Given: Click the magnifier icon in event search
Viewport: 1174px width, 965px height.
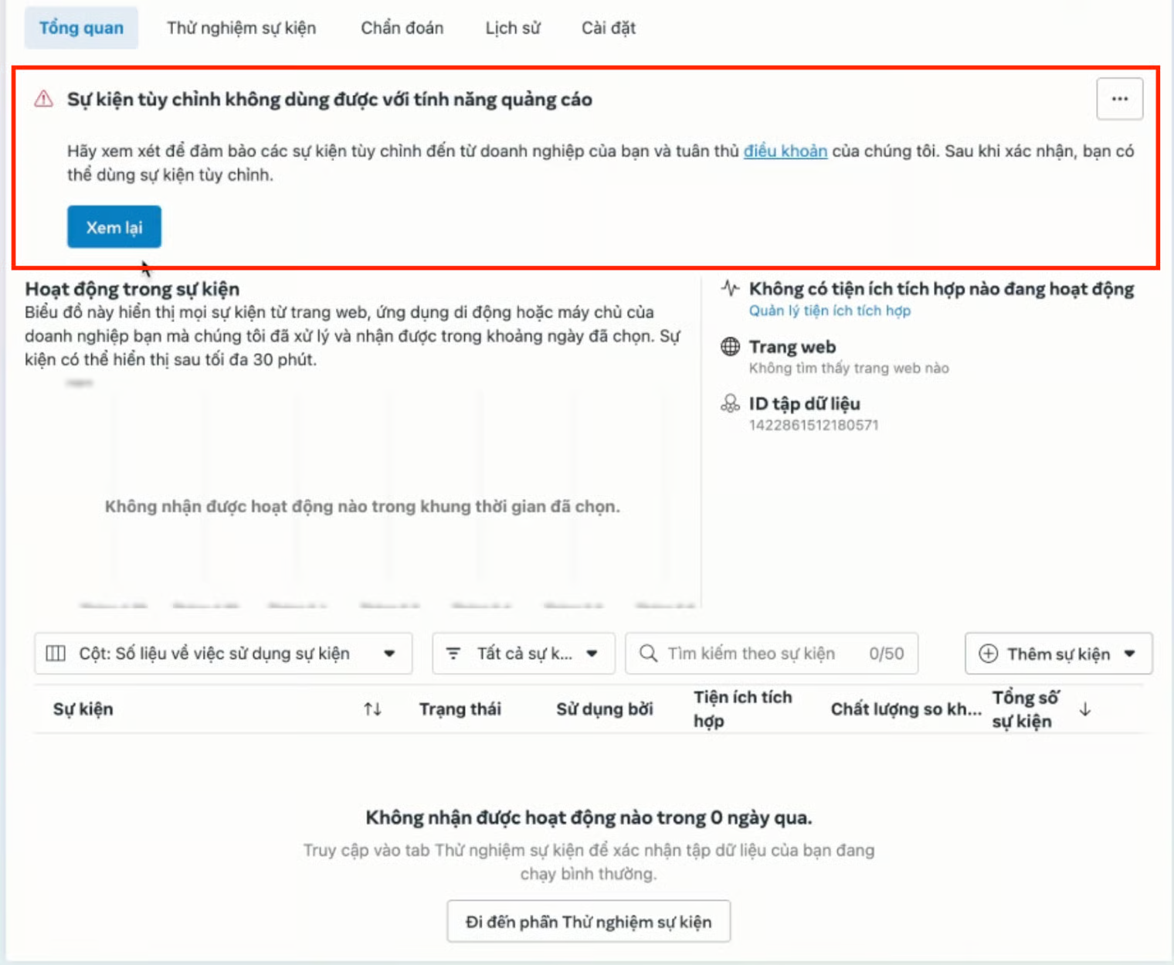Looking at the screenshot, I should coord(648,654).
